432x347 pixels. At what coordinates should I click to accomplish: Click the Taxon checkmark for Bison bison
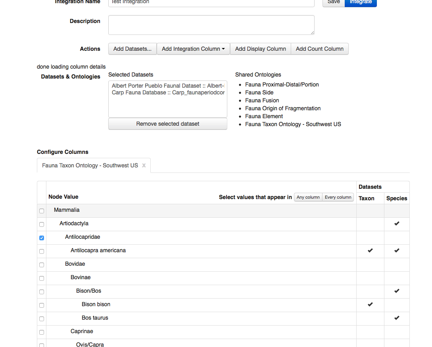coord(370,304)
